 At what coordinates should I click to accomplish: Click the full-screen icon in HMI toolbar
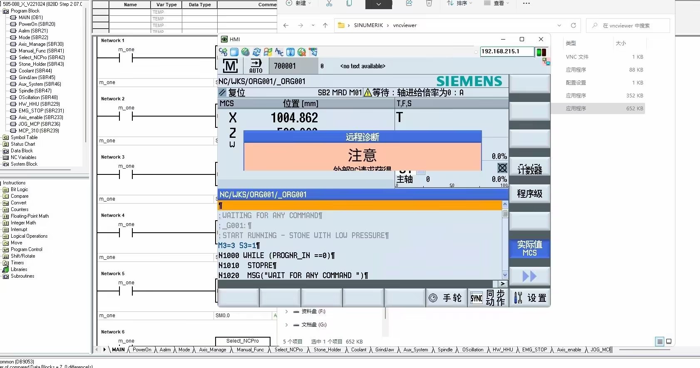234,52
